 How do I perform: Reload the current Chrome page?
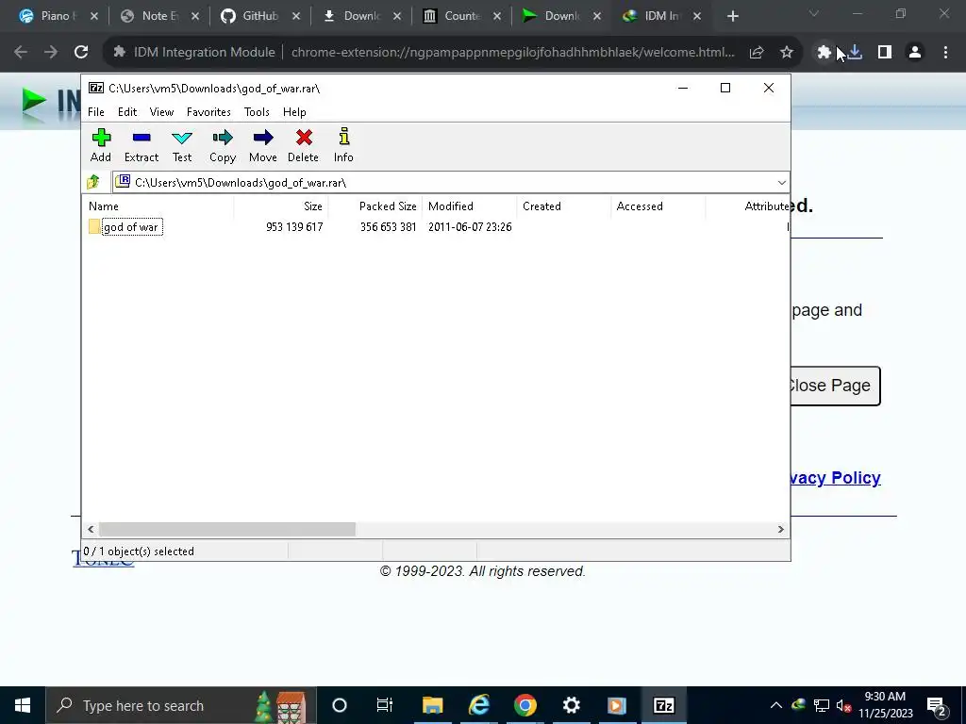coord(81,53)
